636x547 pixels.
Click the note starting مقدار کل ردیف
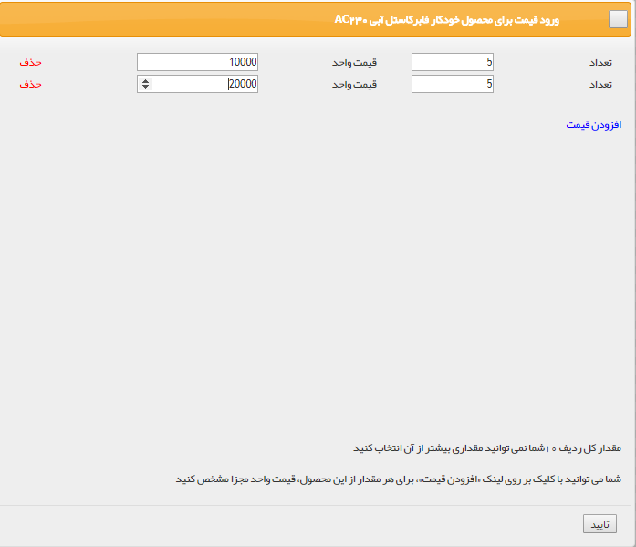[487, 448]
